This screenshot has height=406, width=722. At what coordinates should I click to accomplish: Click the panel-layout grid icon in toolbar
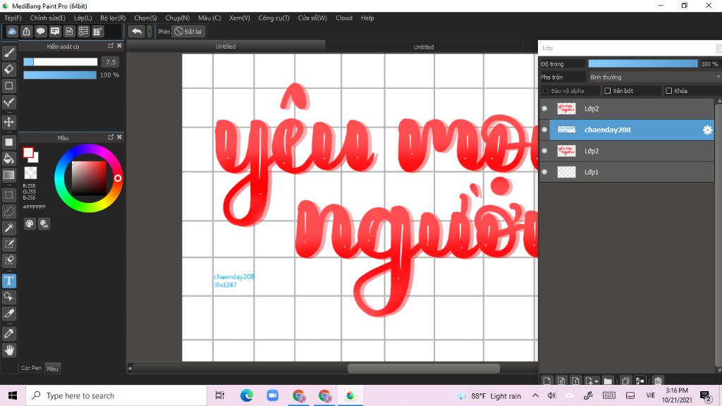(x=97, y=31)
